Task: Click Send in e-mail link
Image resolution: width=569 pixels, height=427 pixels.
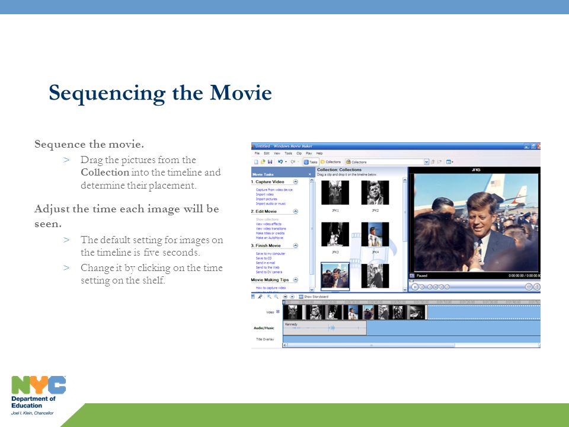Action: click(266, 263)
